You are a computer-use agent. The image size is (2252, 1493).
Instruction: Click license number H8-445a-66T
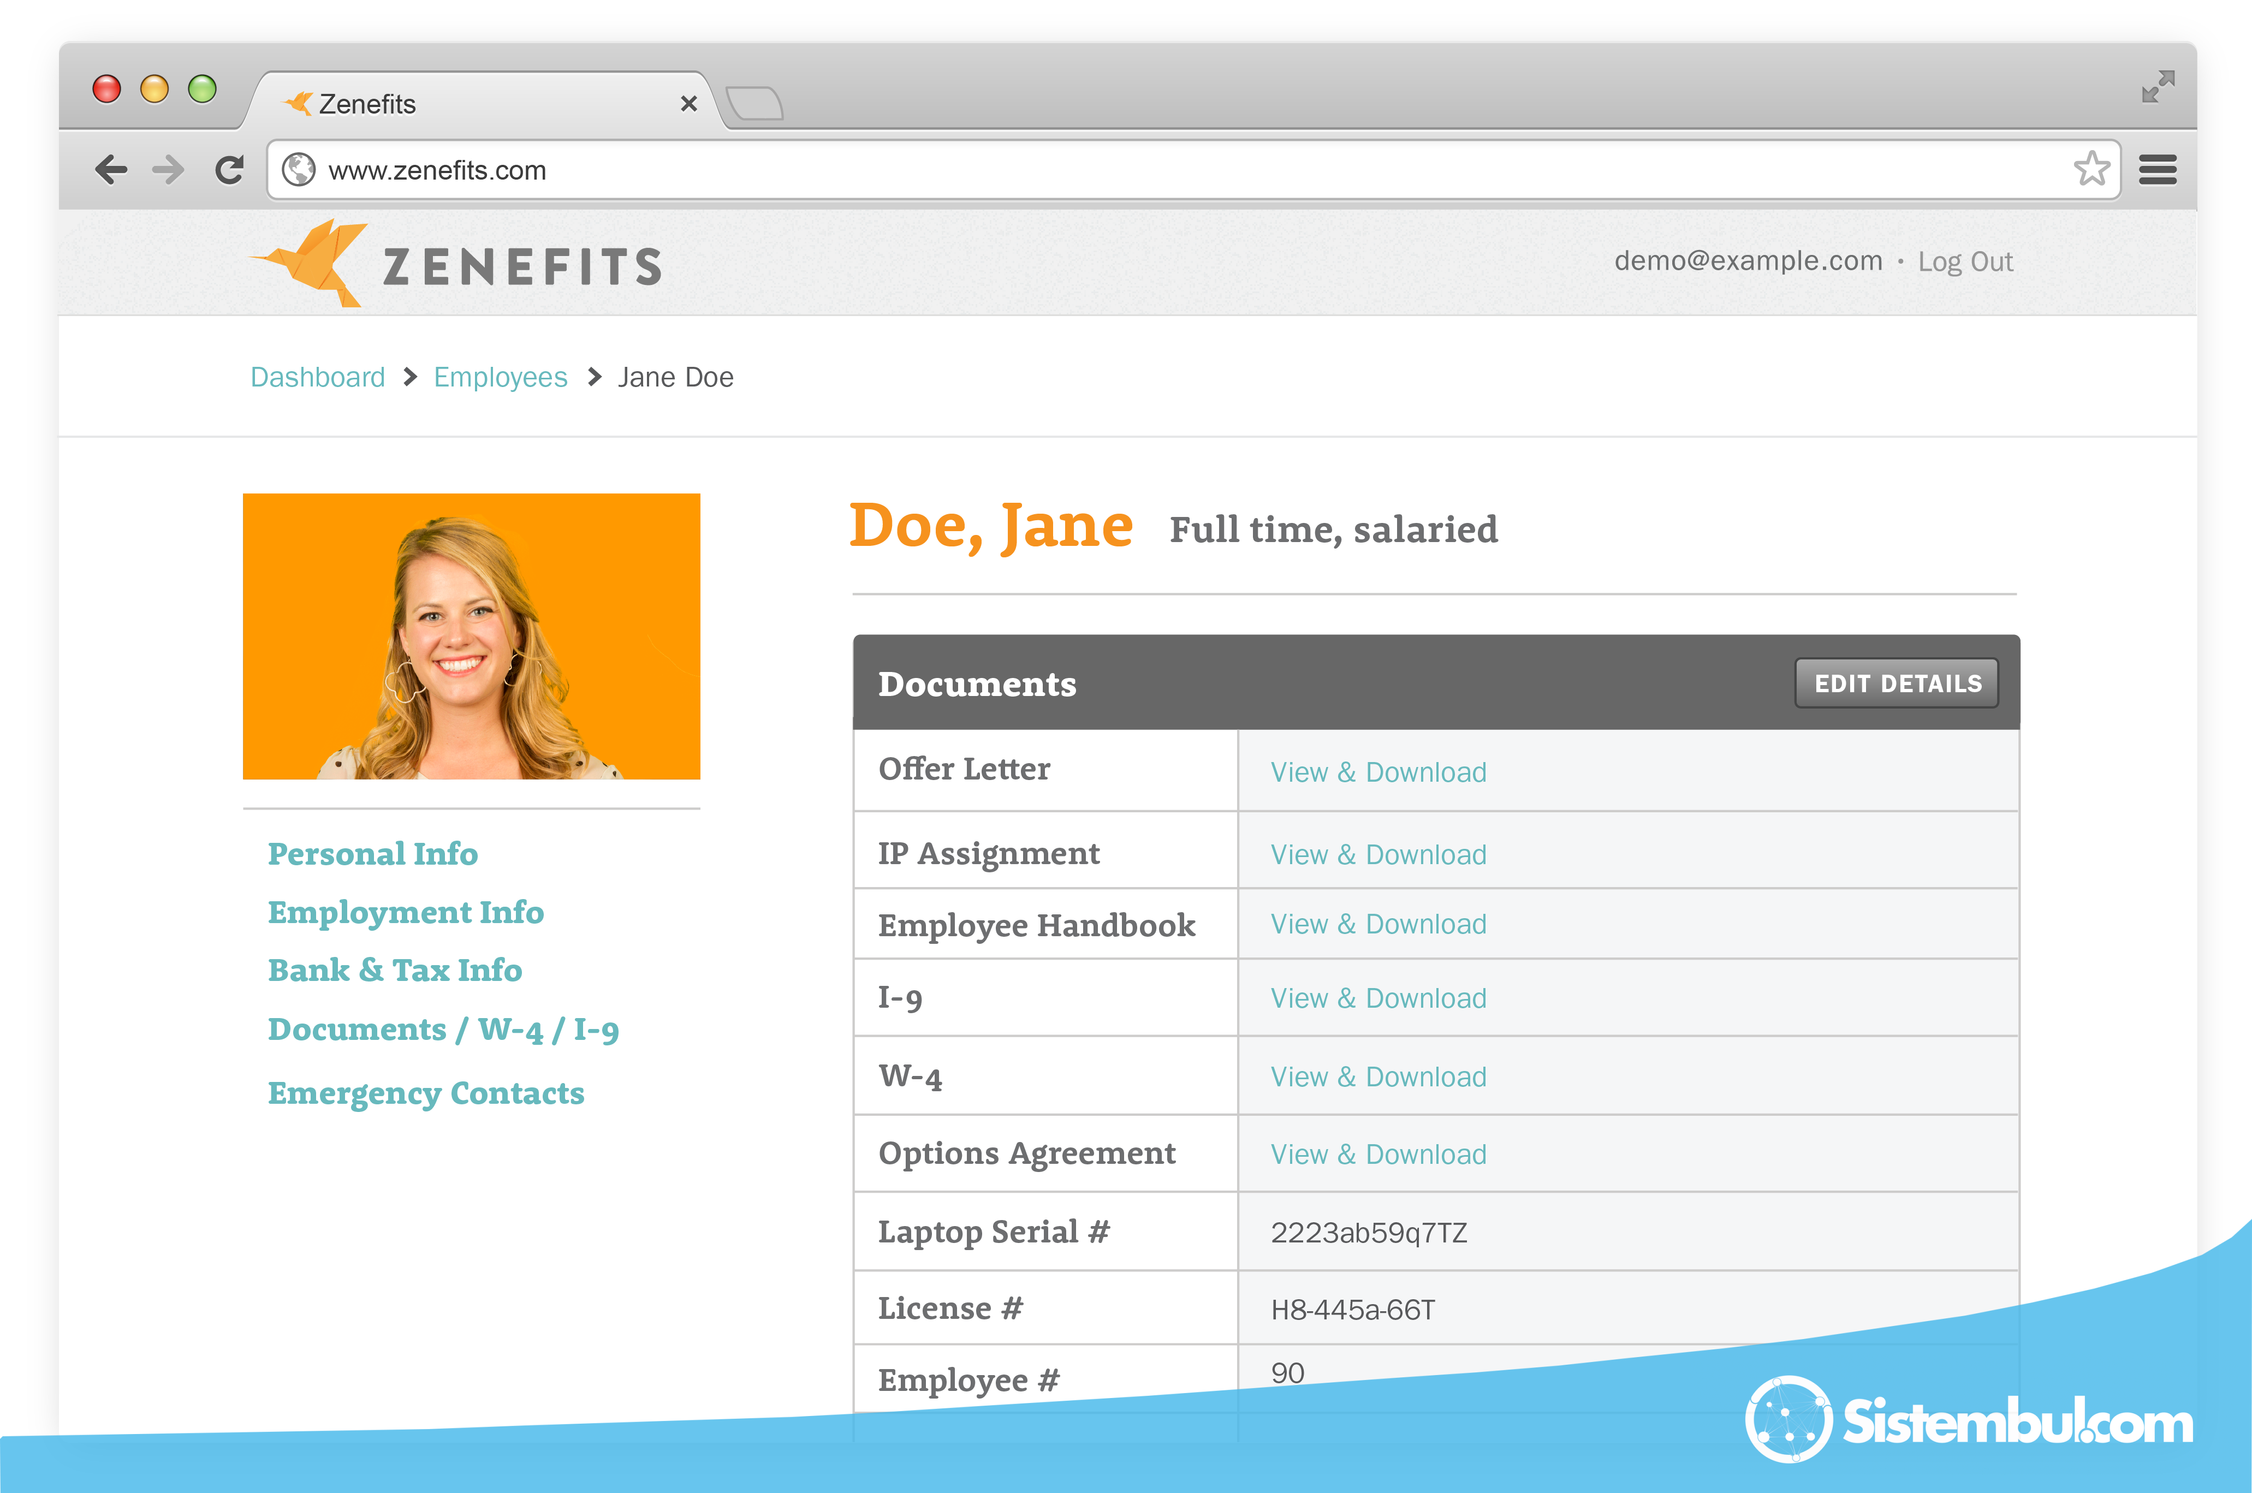click(1352, 1310)
